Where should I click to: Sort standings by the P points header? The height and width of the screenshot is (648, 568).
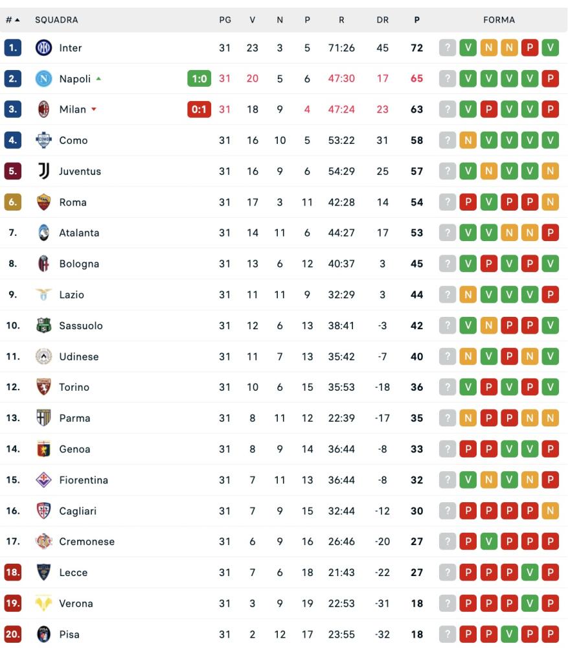(x=416, y=20)
